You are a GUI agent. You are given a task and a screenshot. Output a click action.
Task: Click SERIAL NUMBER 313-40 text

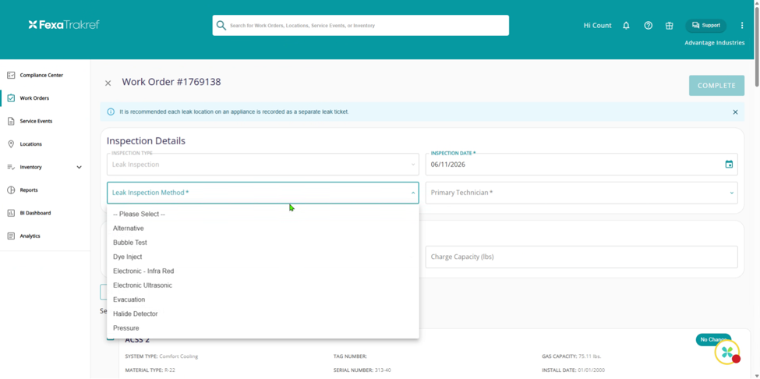point(362,370)
